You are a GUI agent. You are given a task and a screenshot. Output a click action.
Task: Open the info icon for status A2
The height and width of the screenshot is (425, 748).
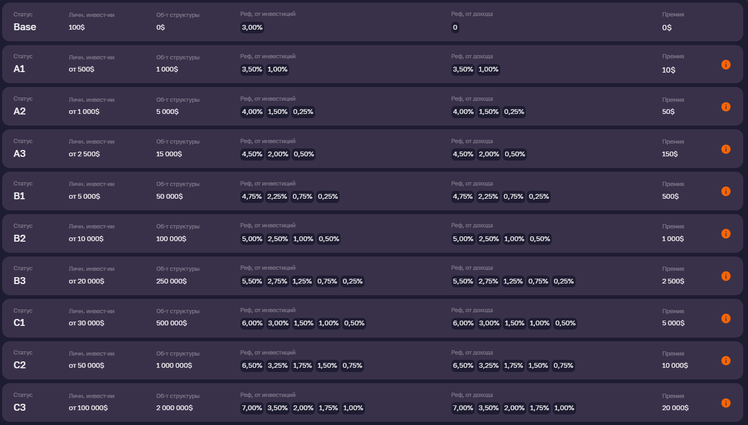click(726, 107)
